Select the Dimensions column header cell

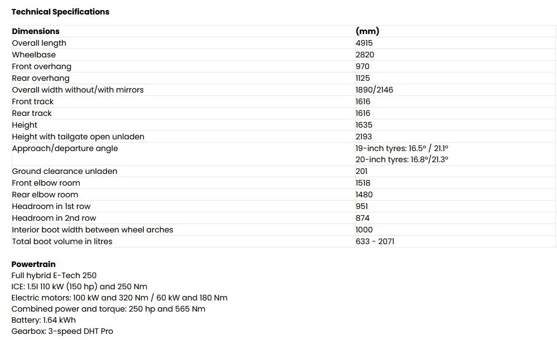tap(36, 31)
